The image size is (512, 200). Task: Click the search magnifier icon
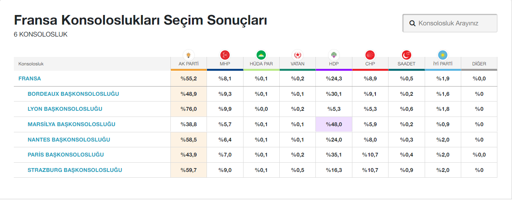tap(412, 23)
